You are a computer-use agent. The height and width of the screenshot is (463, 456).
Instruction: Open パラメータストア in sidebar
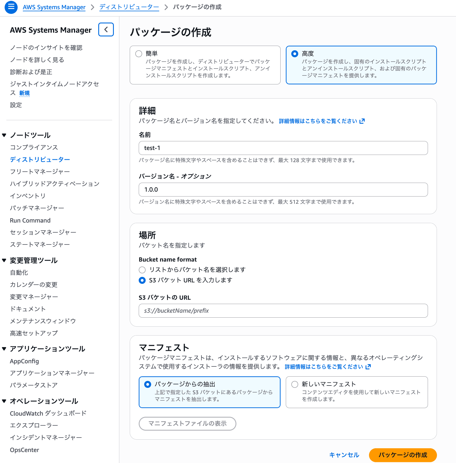pos(34,385)
